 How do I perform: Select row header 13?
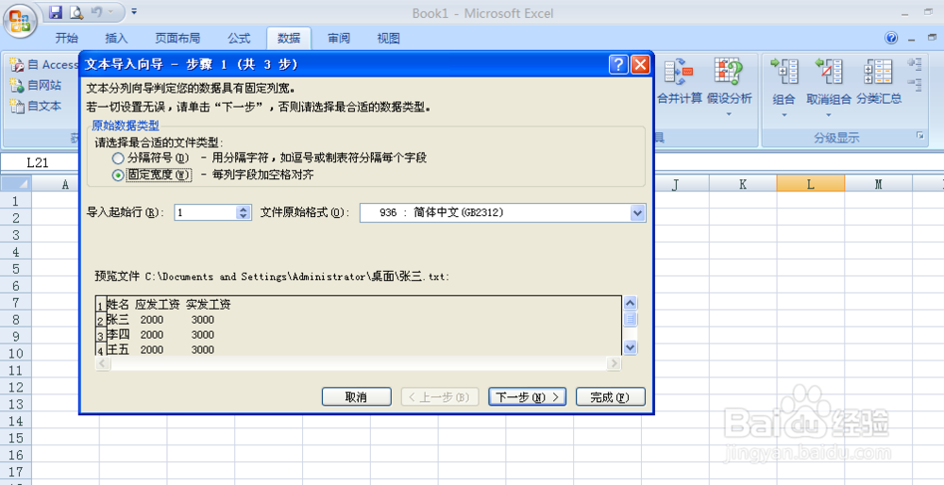[x=16, y=404]
